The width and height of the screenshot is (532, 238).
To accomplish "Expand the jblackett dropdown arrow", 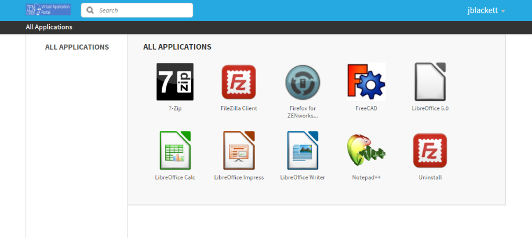I will click(503, 11).
